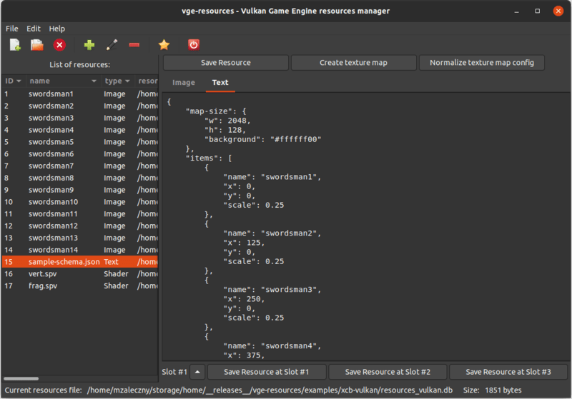Select the swordsman14 row
This screenshot has height=399, width=572.
[x=80, y=250]
